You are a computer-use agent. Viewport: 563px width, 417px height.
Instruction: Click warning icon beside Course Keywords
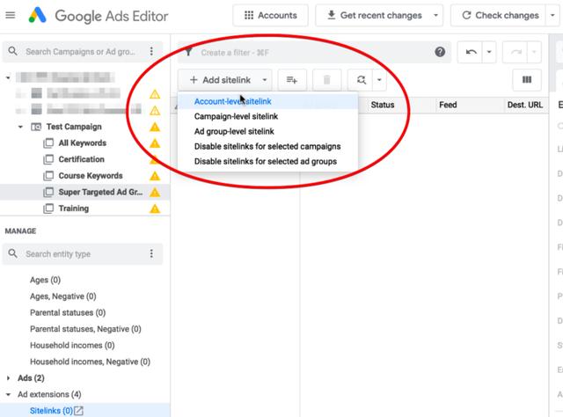point(155,176)
